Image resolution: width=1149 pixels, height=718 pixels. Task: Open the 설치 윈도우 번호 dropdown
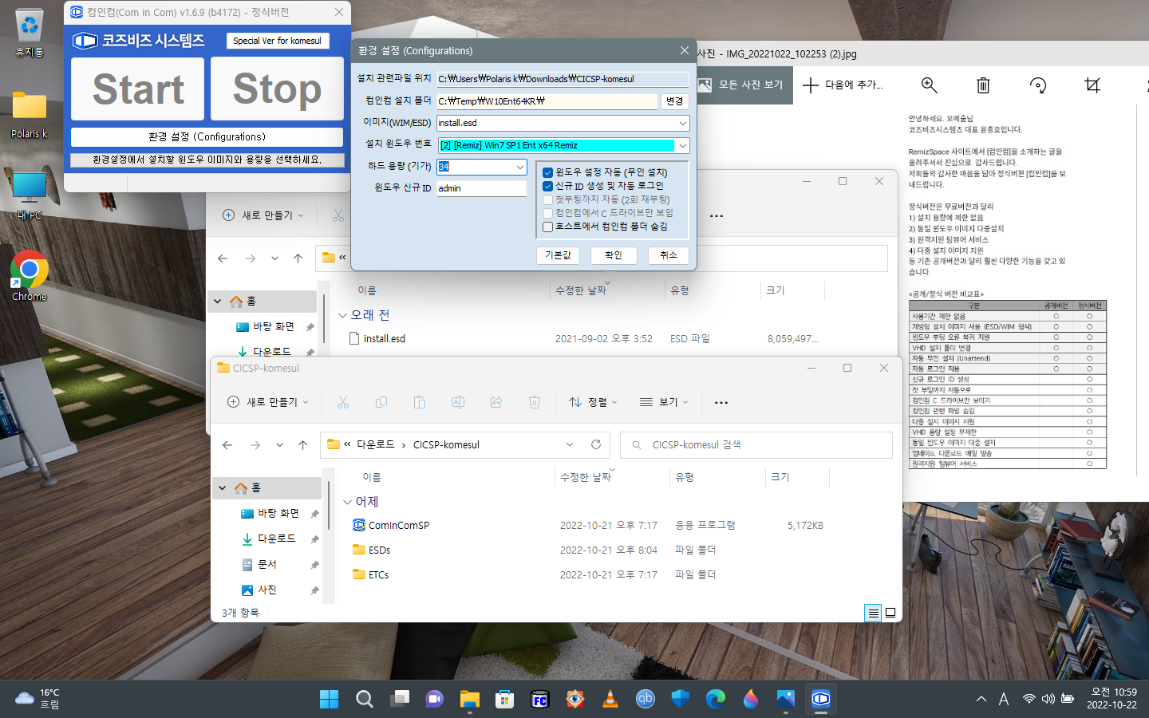click(683, 145)
